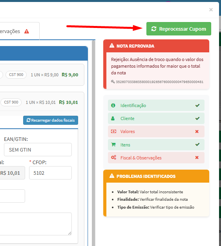
Task: Click the Reprocessar Cupom refresh icon
Action: click(x=154, y=29)
